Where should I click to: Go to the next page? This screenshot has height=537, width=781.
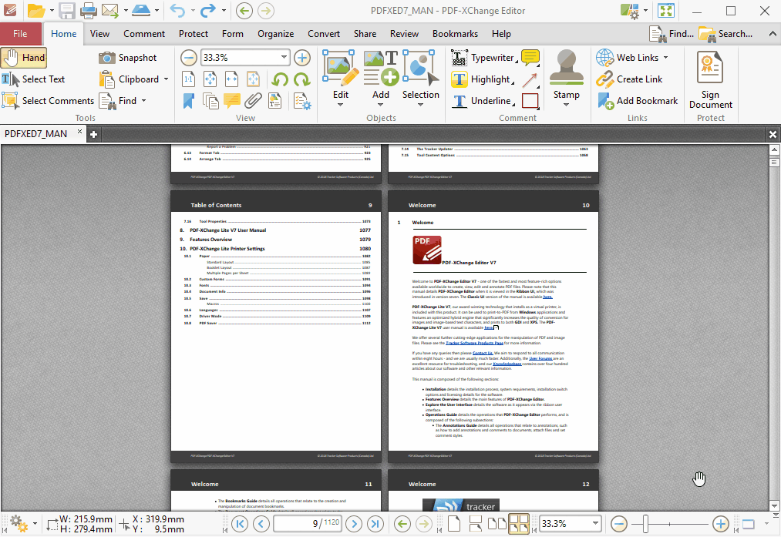(354, 524)
